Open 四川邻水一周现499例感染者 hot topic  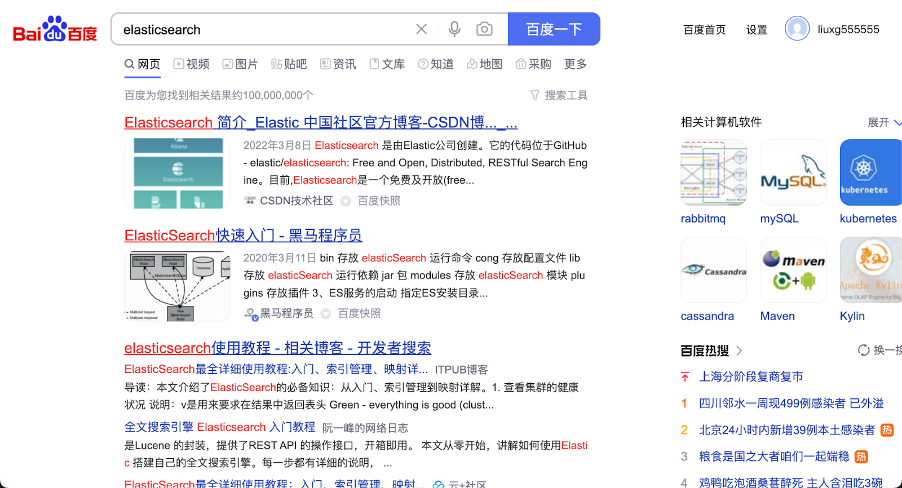791,403
